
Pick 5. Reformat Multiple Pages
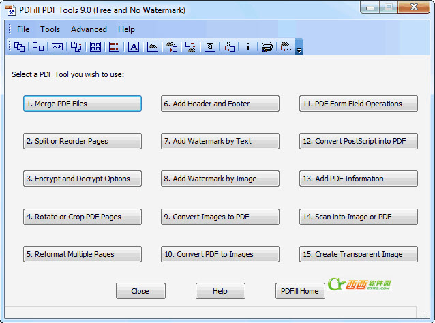point(82,254)
